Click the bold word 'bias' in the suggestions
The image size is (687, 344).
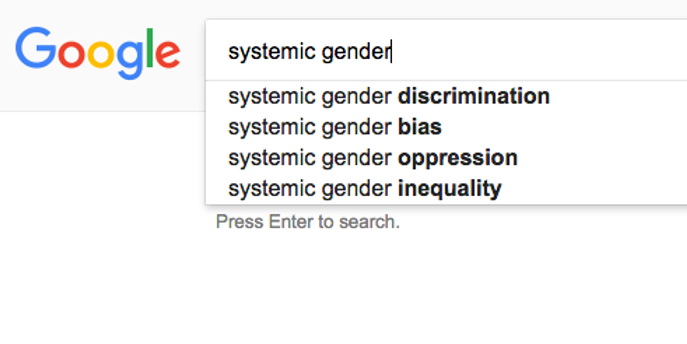tap(419, 127)
